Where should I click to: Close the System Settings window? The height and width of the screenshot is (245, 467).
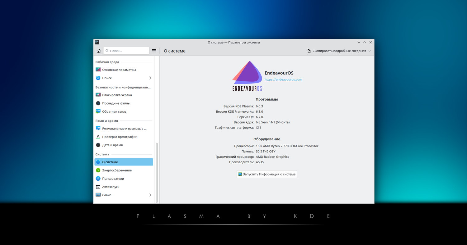pyautogui.click(x=370, y=42)
